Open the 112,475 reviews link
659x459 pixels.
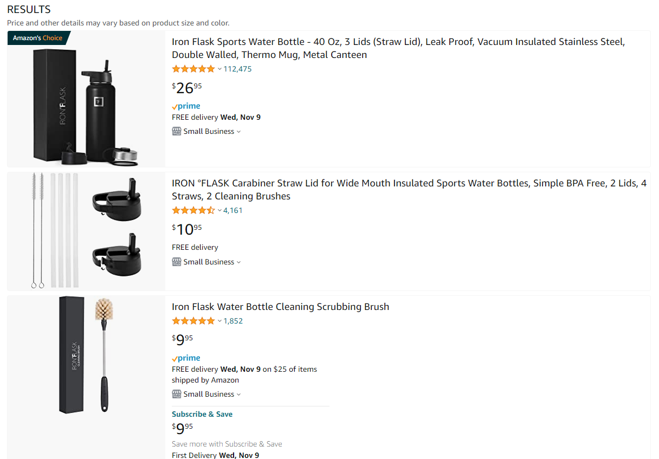point(237,69)
